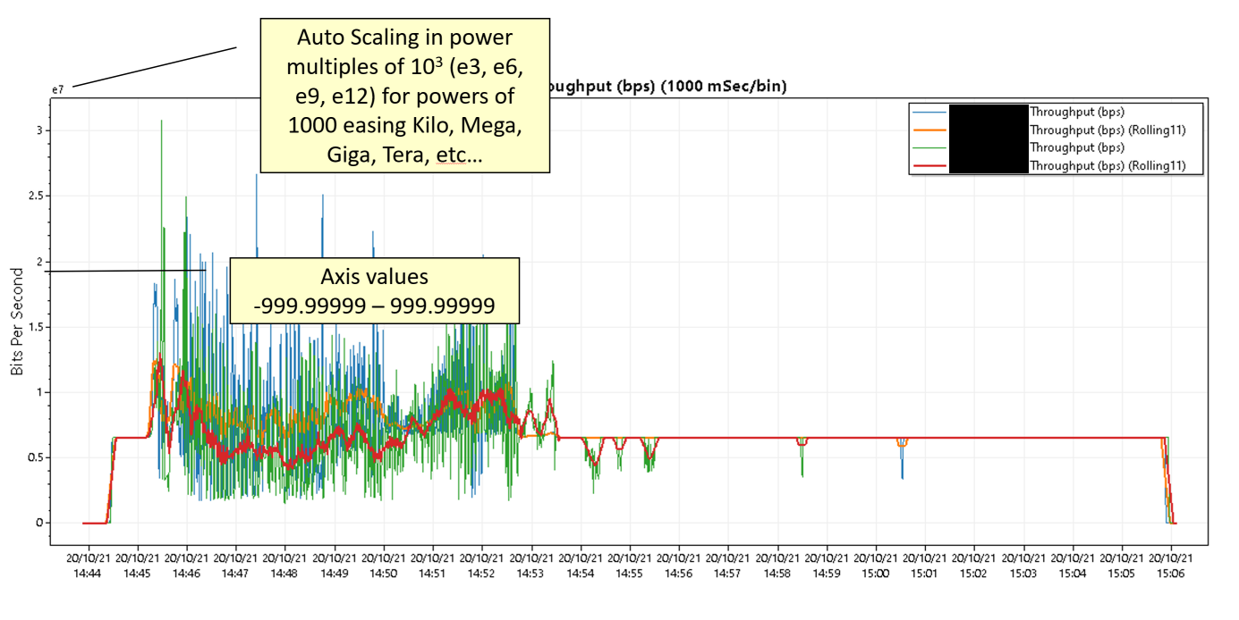Click the e7 scale indicator above the y-axis
The width and height of the screenshot is (1239, 620).
tap(59, 88)
